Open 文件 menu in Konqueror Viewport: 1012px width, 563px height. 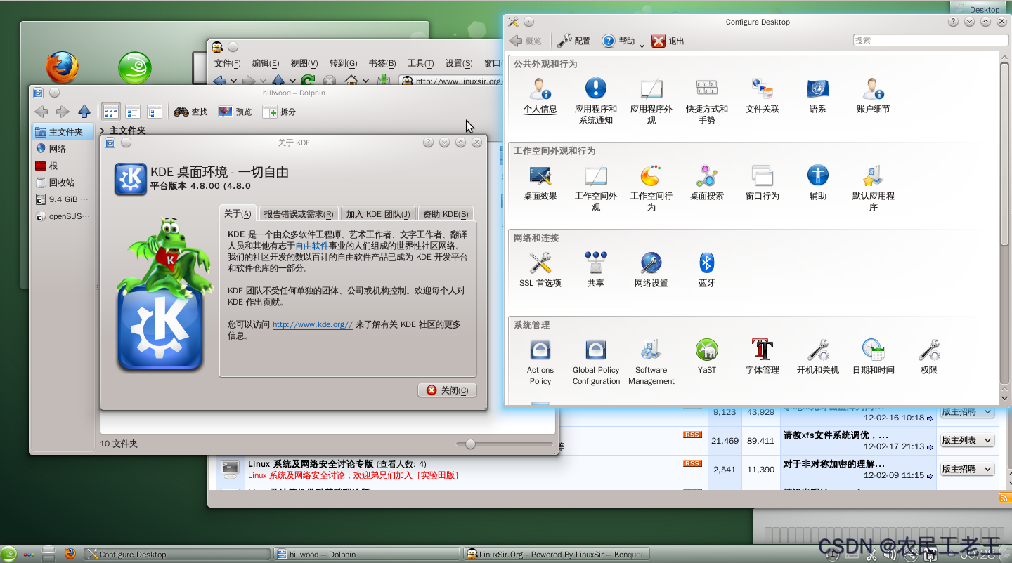228,63
